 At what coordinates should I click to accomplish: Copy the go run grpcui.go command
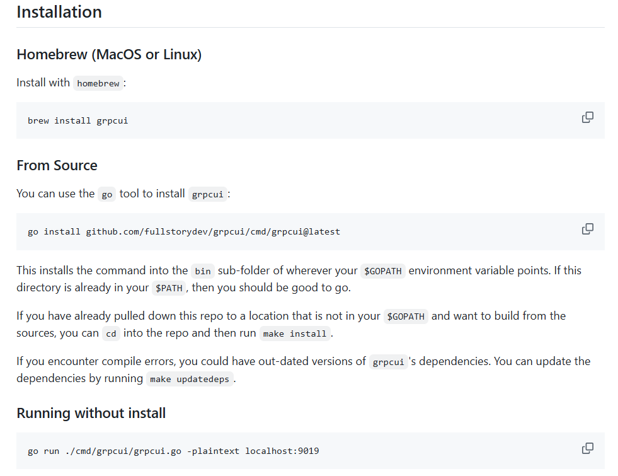click(587, 448)
